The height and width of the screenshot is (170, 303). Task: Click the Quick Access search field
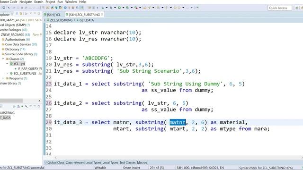click(280, 8)
